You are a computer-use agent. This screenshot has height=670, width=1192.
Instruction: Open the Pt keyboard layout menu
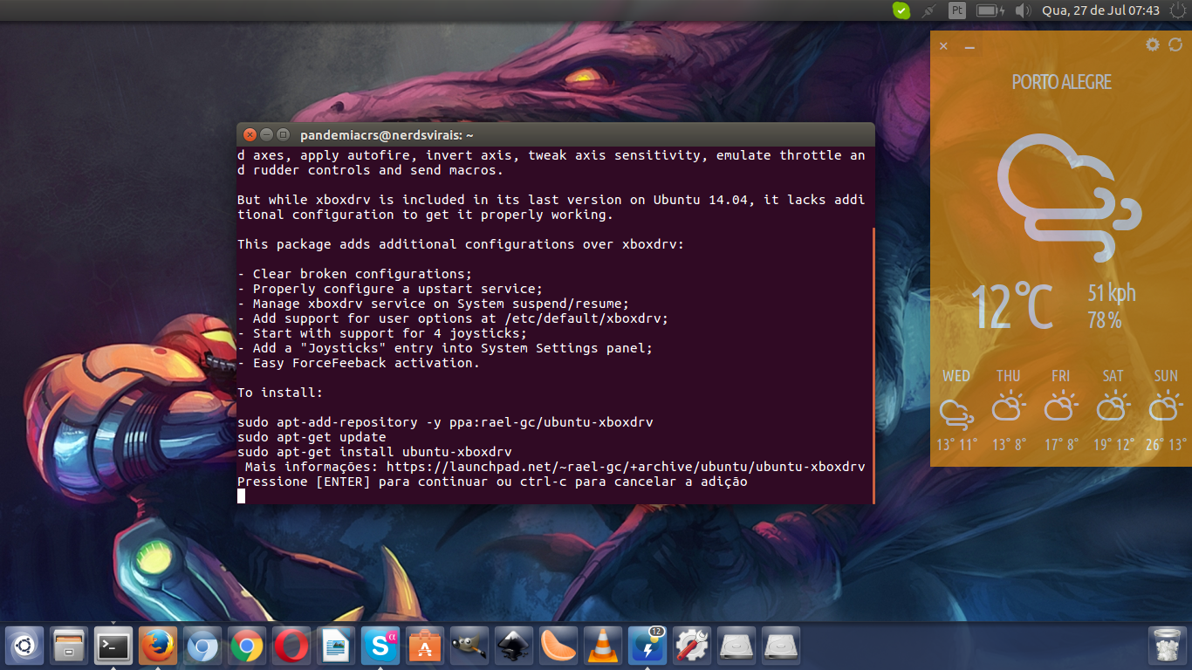pyautogui.click(x=957, y=11)
